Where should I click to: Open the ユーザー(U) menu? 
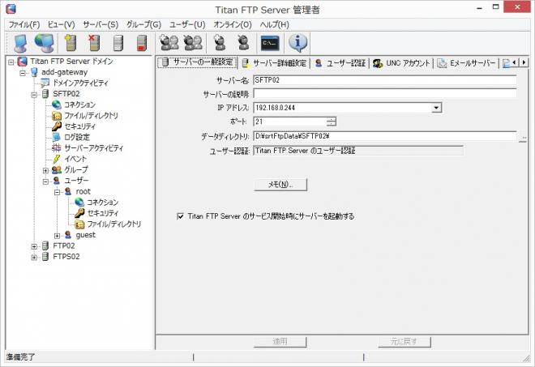click(187, 24)
